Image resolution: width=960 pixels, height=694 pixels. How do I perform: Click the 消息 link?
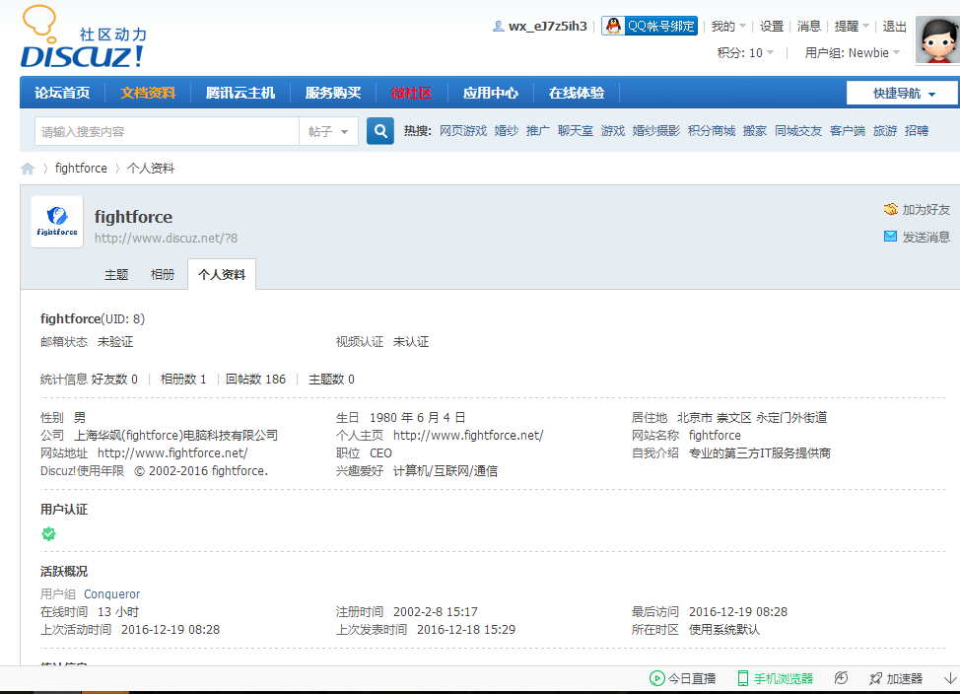[x=809, y=27]
